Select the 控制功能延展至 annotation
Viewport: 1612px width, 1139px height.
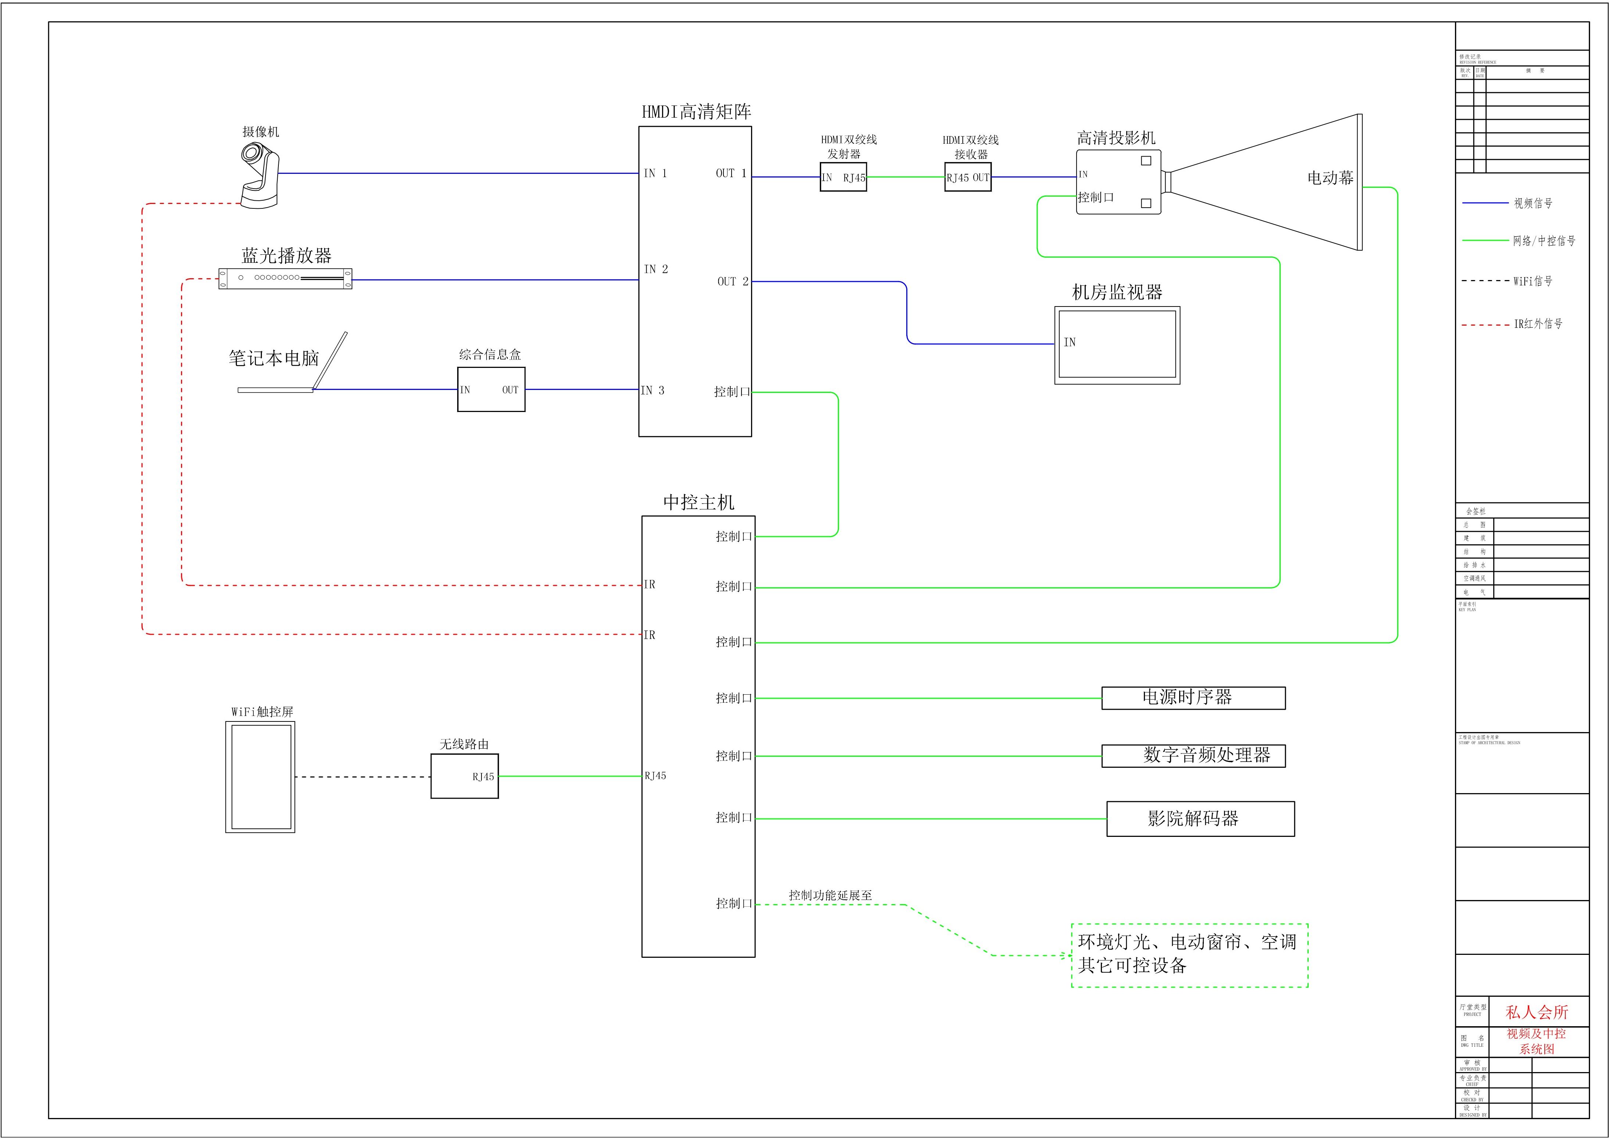(830, 895)
